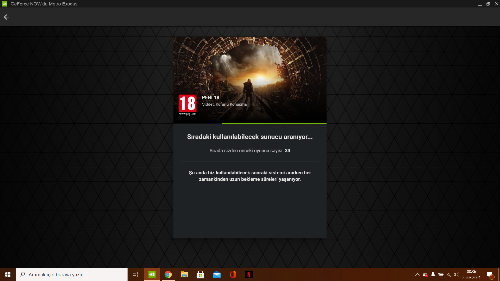Click the Task View icon
This screenshot has height=281, width=500.
(135, 274)
